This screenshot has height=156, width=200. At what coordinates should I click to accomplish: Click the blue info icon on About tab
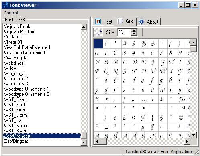coord(141,22)
